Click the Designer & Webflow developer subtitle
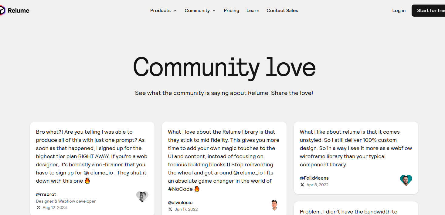Viewport: 445px width, 215px height. 66,201
